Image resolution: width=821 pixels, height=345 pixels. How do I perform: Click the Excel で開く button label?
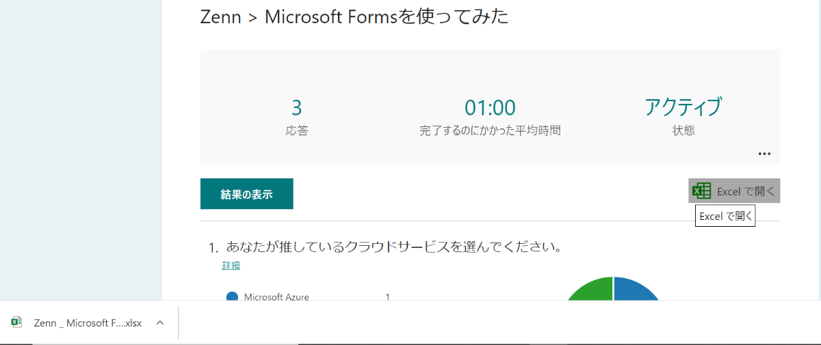[x=746, y=191]
